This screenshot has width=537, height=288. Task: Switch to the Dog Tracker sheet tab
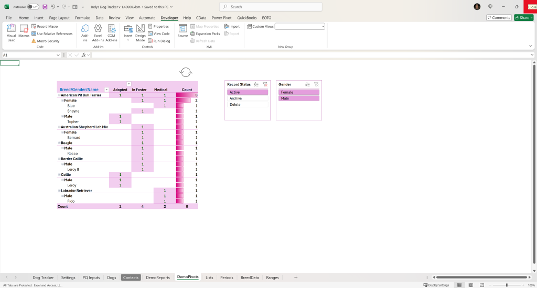(43, 278)
